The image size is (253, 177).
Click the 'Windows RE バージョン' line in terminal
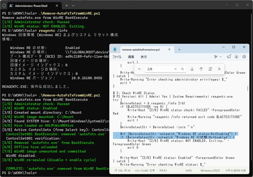click(x=56, y=78)
